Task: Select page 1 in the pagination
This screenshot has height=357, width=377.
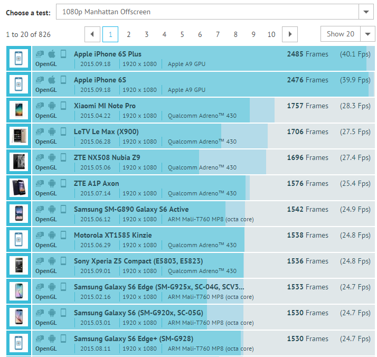Action: click(x=110, y=34)
